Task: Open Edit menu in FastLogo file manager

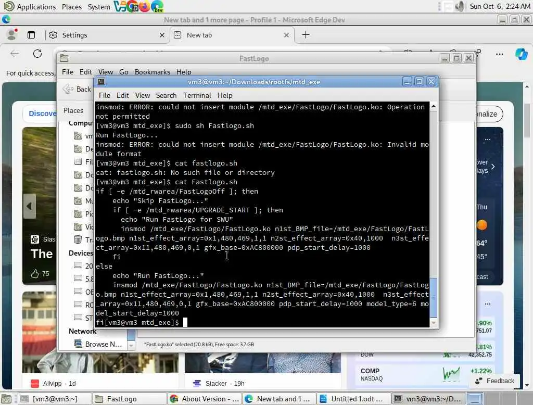Action: tap(86, 72)
